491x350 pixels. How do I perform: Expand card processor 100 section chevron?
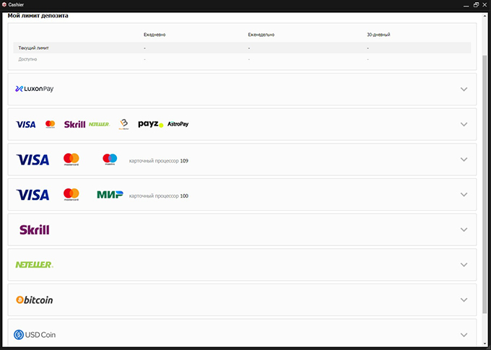[x=464, y=195]
